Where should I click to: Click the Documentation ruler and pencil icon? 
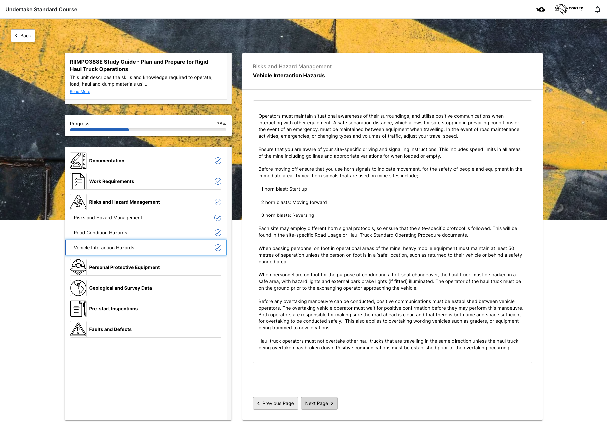pos(78,161)
